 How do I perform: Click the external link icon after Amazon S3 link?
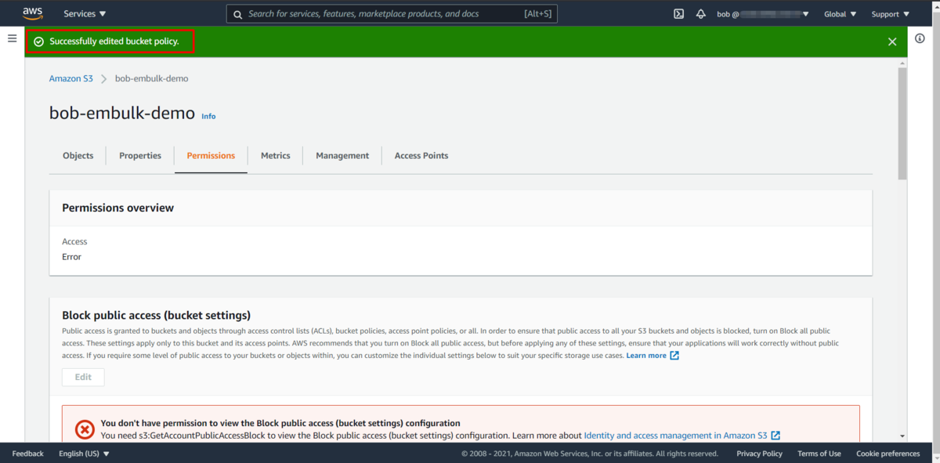pyautogui.click(x=775, y=436)
